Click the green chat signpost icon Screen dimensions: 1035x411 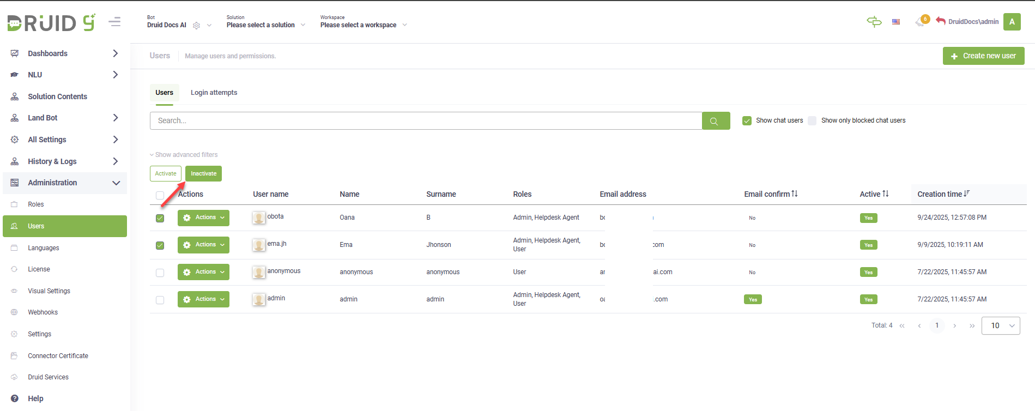tap(874, 22)
